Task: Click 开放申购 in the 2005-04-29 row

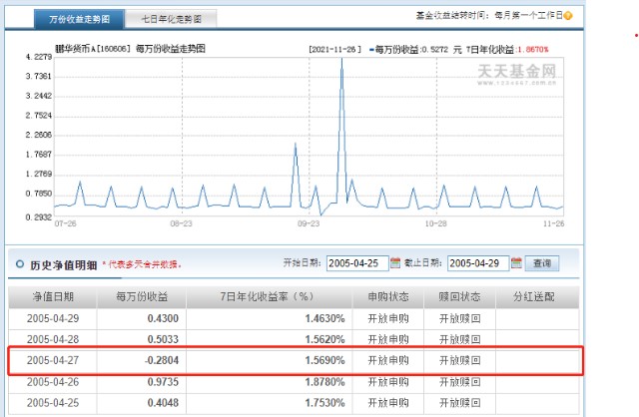Action: click(x=388, y=318)
